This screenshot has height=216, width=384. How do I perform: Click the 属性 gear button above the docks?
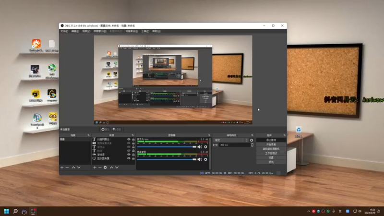tap(105, 129)
